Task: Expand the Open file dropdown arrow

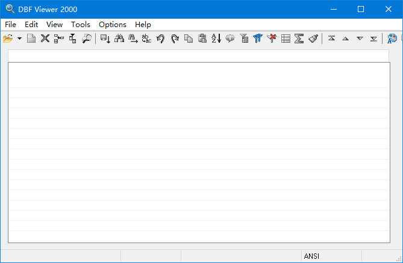Action: coord(19,39)
